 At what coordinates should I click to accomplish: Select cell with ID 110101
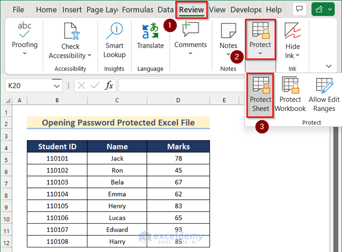click(57, 158)
